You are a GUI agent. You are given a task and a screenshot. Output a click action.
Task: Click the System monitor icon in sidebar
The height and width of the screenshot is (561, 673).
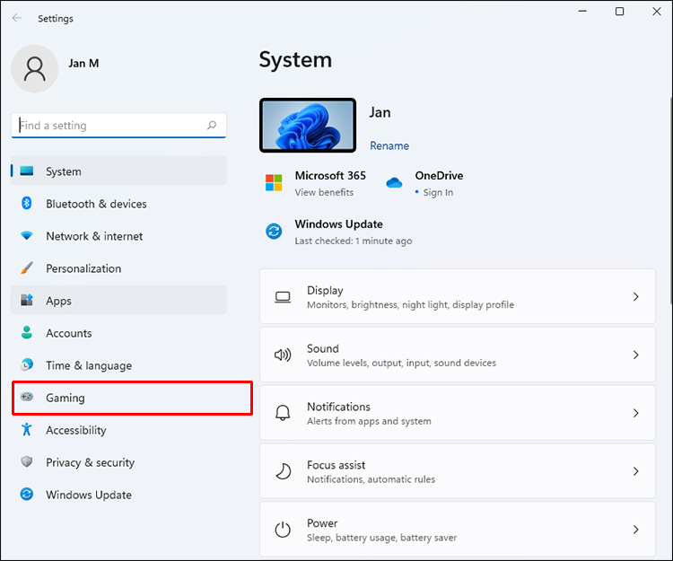27,171
